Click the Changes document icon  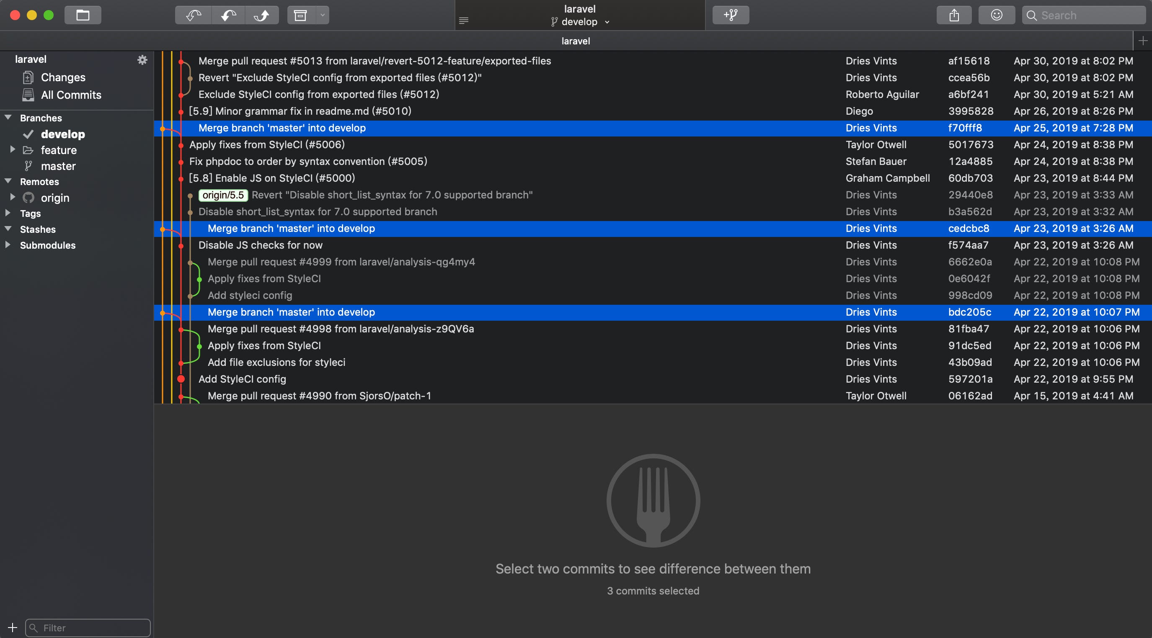(28, 78)
